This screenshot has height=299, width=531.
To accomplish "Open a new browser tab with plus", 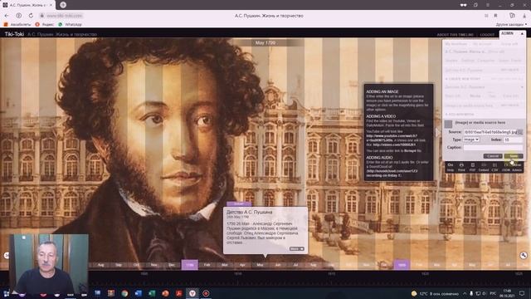I will (x=63, y=5).
